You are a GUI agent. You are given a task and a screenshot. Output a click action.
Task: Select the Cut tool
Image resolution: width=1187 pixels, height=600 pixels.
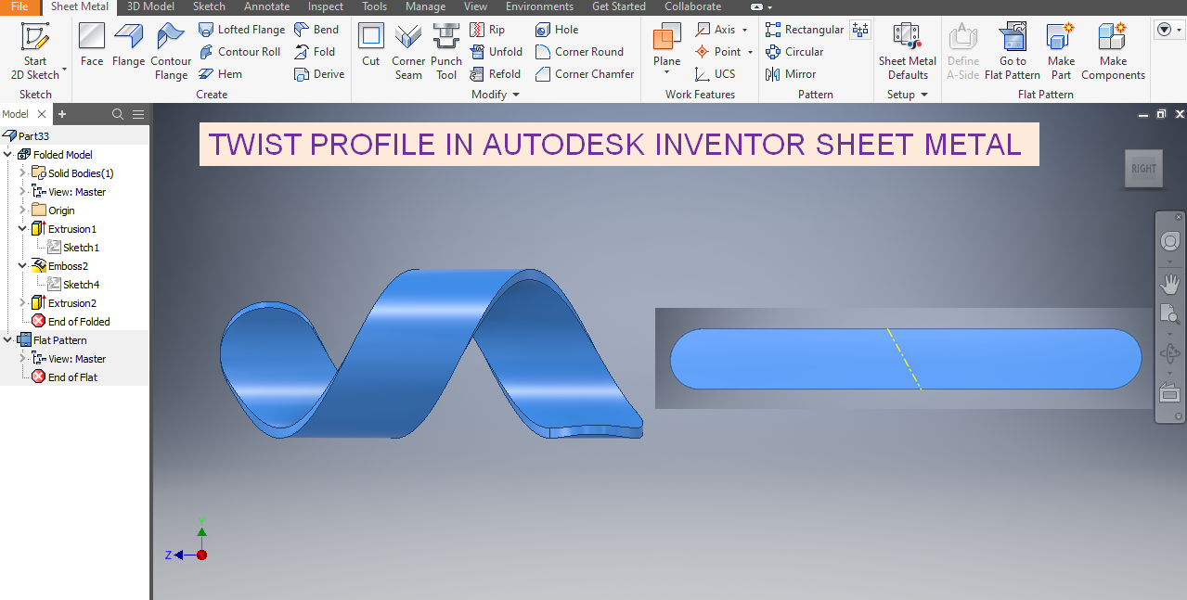pyautogui.click(x=371, y=45)
